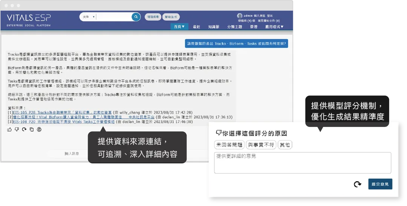Open source link about Vital BizForm
The image size is (407, 206).
click(x=84, y=117)
